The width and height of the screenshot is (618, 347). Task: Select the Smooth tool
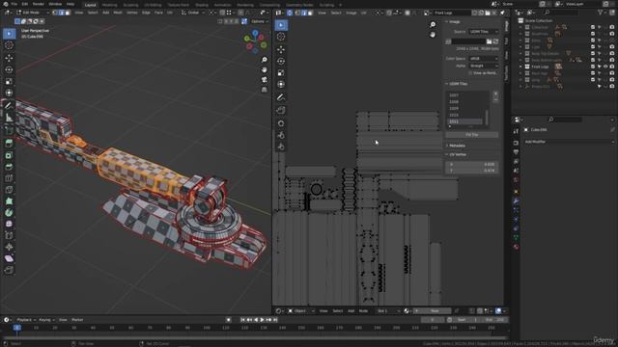9,224
